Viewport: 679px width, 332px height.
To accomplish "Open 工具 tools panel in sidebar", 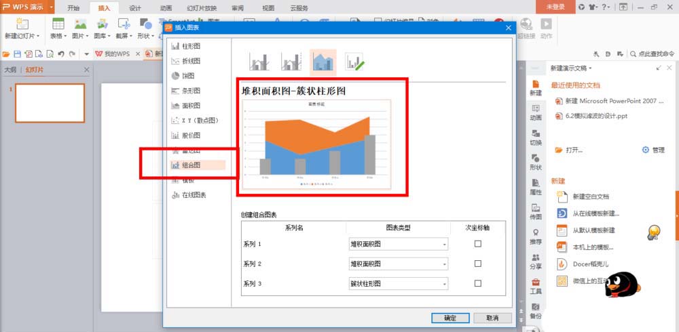I will pyautogui.click(x=536, y=286).
